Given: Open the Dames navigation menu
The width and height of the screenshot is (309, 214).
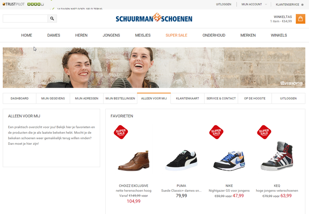Looking at the screenshot, I should tap(54, 35).
